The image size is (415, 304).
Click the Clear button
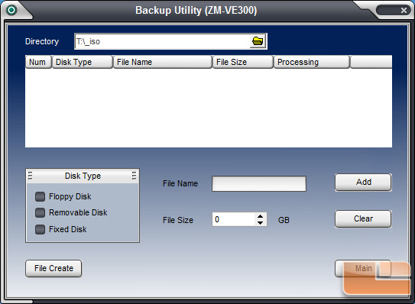tap(363, 218)
